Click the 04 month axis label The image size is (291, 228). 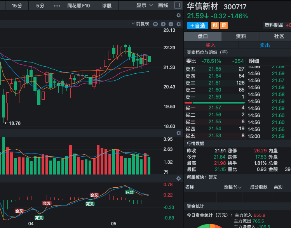click(x=31, y=224)
